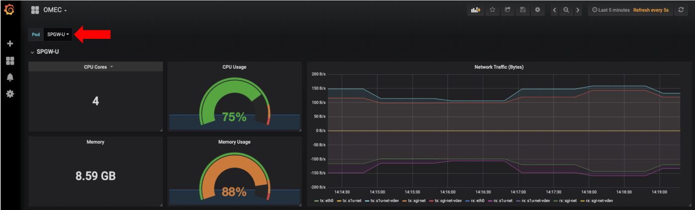Open the Create plus menu in sidebar
The height and width of the screenshot is (210, 695).
9,44
